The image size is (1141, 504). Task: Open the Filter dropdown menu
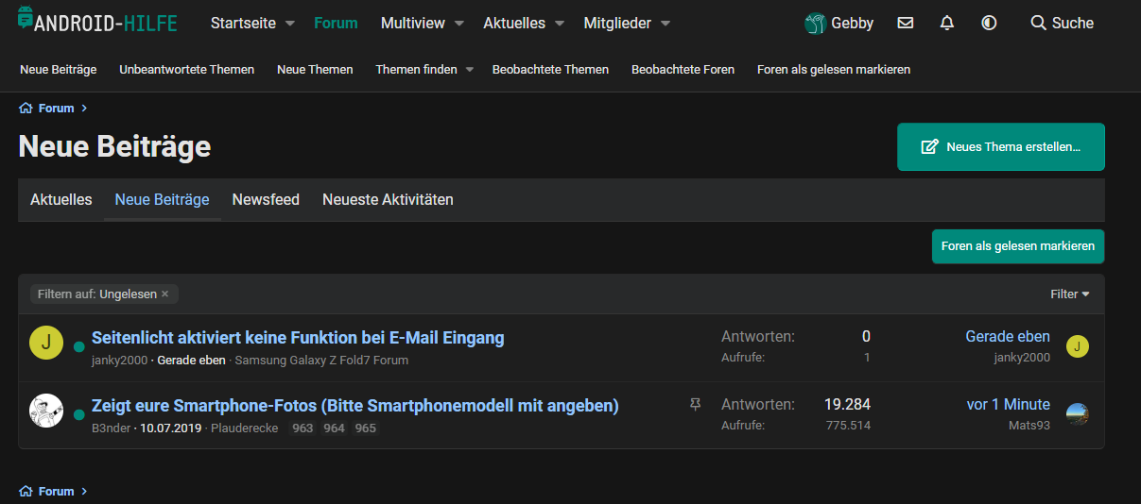pyautogui.click(x=1070, y=294)
